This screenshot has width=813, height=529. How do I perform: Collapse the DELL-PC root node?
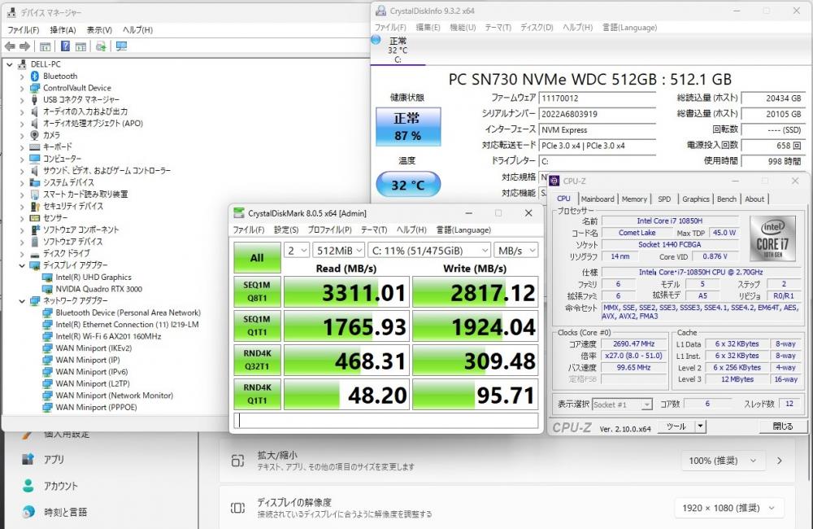point(9,65)
